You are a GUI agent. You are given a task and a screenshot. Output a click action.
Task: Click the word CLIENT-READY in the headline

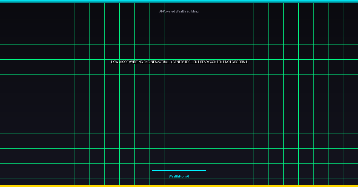199,62
